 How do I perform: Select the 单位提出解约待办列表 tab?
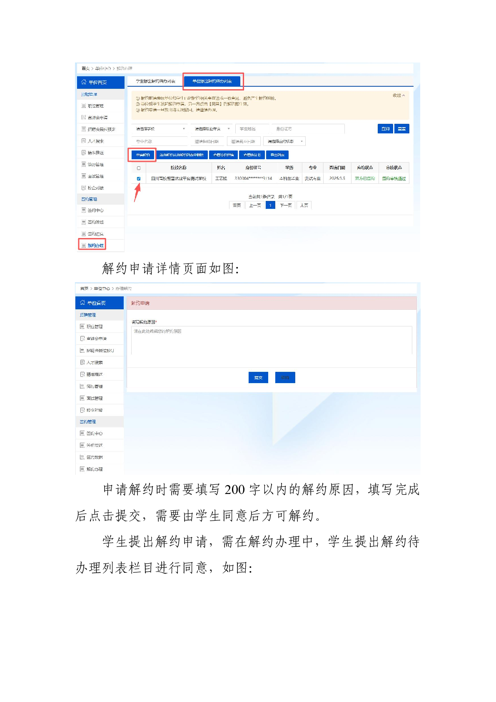pyautogui.click(x=212, y=81)
